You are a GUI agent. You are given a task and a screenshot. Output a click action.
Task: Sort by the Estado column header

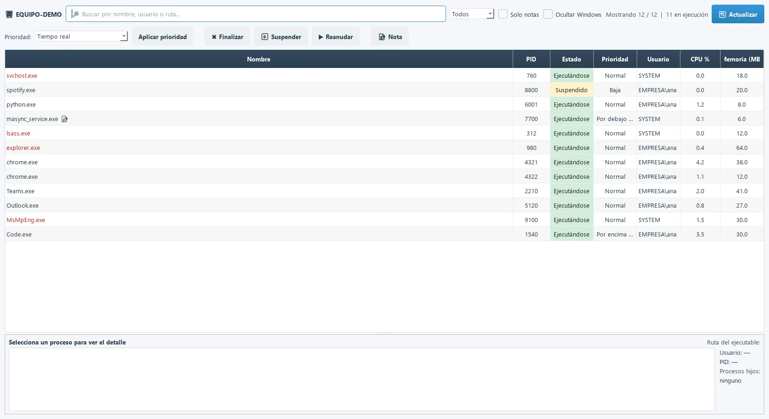tap(571, 59)
